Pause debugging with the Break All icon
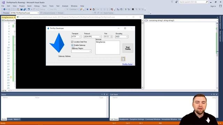Viewport: 223px width, 125px height. (x=87, y=9)
